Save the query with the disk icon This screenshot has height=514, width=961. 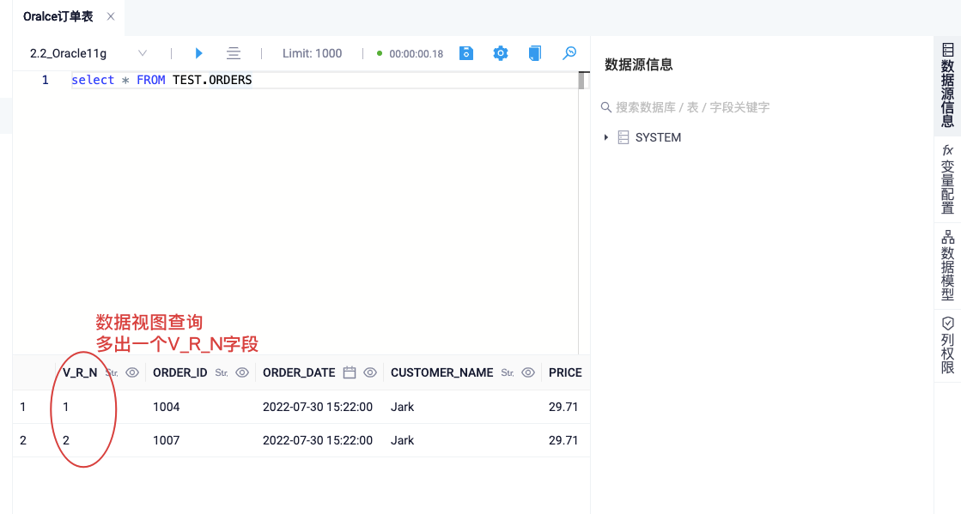click(x=466, y=53)
